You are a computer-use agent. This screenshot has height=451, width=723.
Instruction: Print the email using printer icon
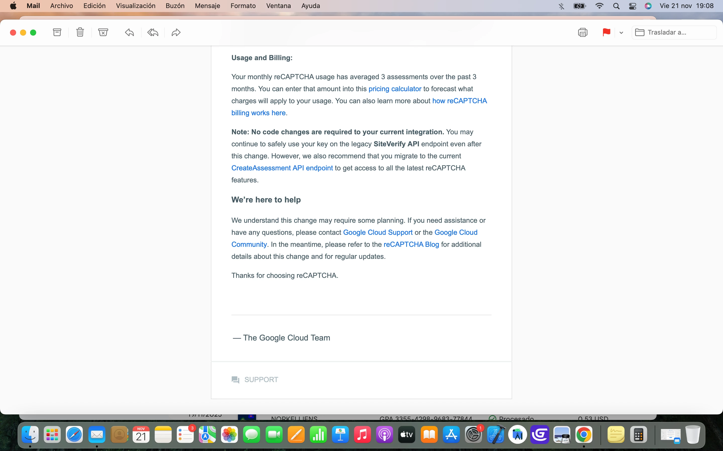coord(583,32)
